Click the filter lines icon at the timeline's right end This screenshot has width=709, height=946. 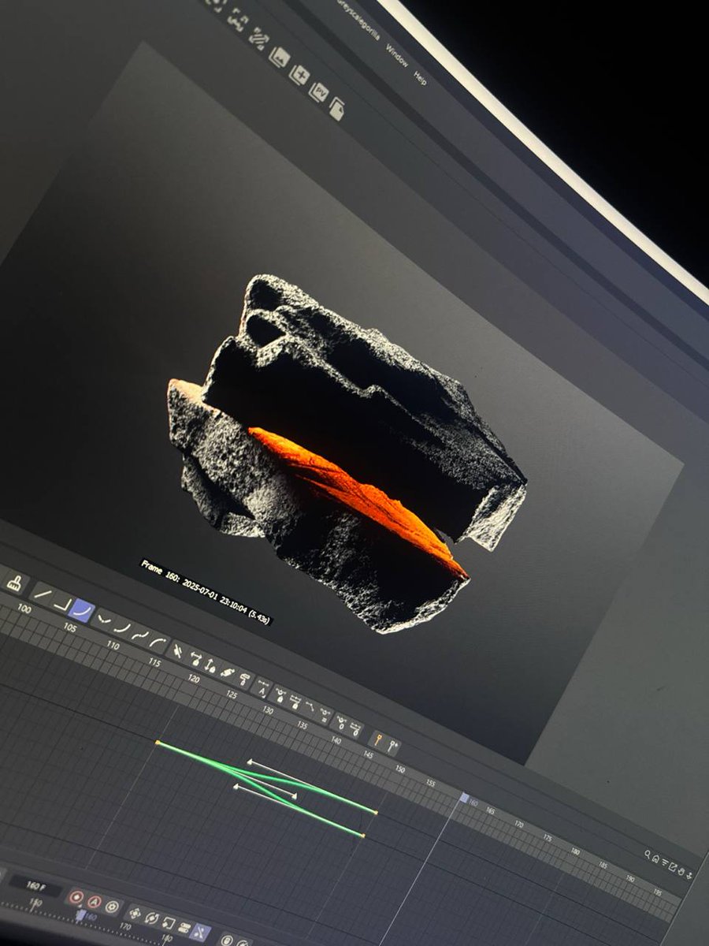[x=665, y=862]
